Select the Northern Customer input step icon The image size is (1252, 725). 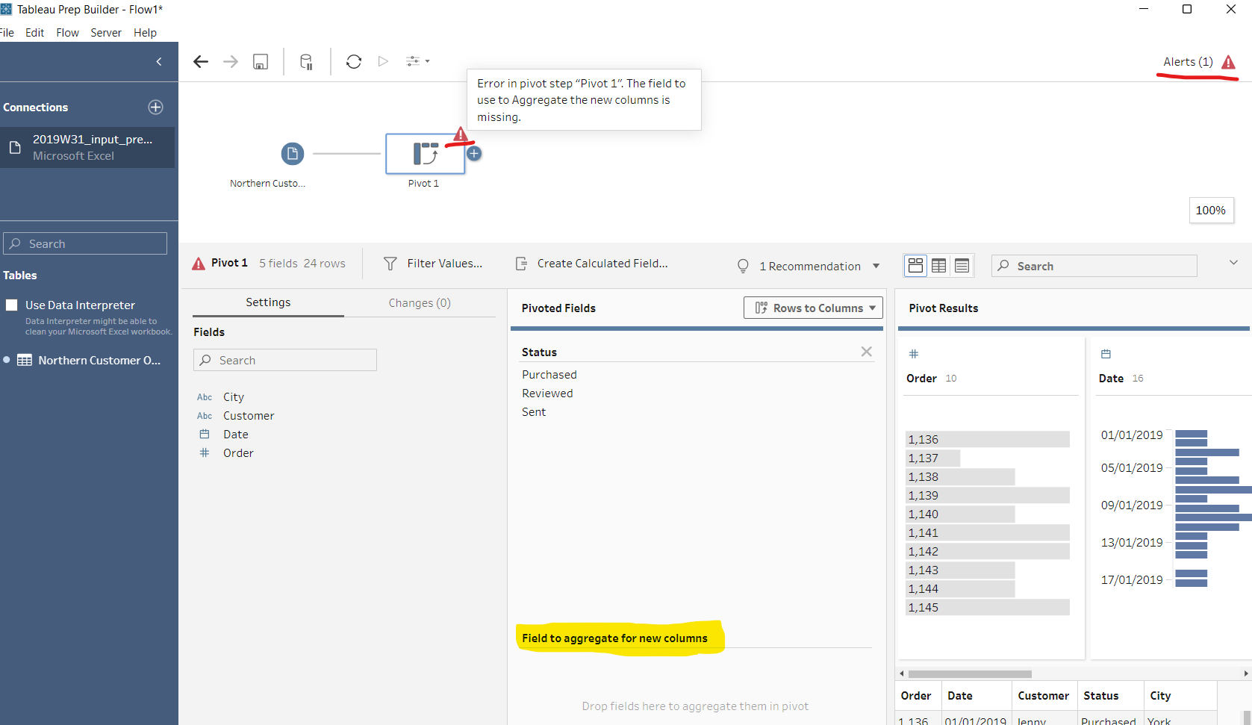292,154
